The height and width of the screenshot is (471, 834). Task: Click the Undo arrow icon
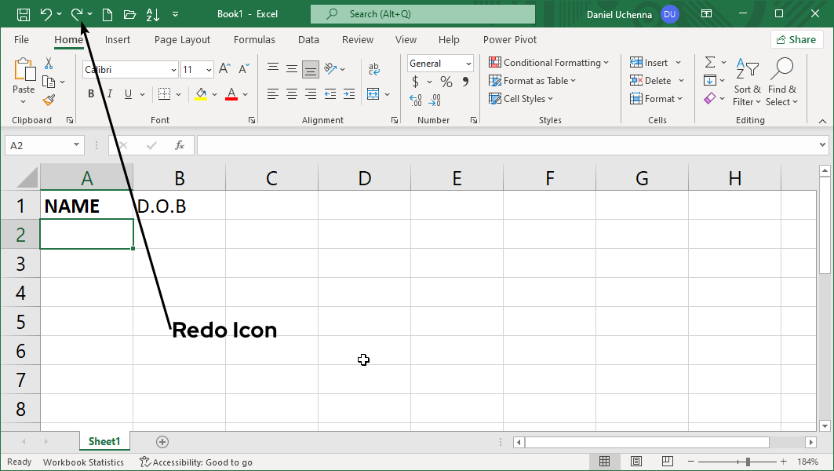point(46,14)
